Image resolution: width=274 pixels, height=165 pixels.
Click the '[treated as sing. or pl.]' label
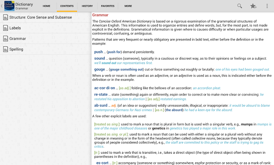(111, 134)
